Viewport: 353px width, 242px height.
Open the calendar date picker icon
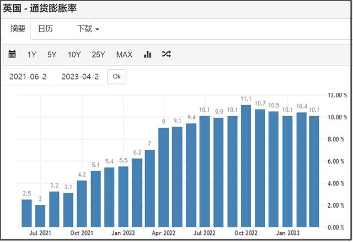coord(13,54)
